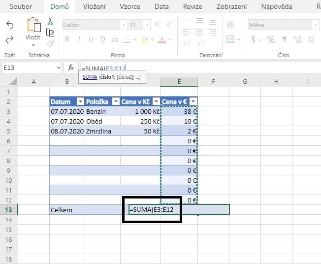Click the Undo arrow icon
The width and height of the screenshot is (321, 264).
click(x=10, y=25)
